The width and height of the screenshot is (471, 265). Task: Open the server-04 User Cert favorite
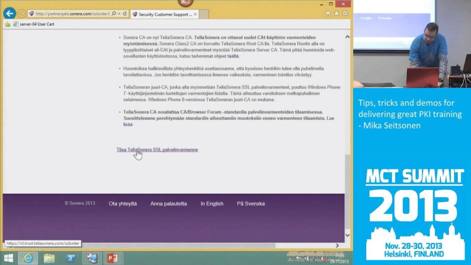pos(34,24)
